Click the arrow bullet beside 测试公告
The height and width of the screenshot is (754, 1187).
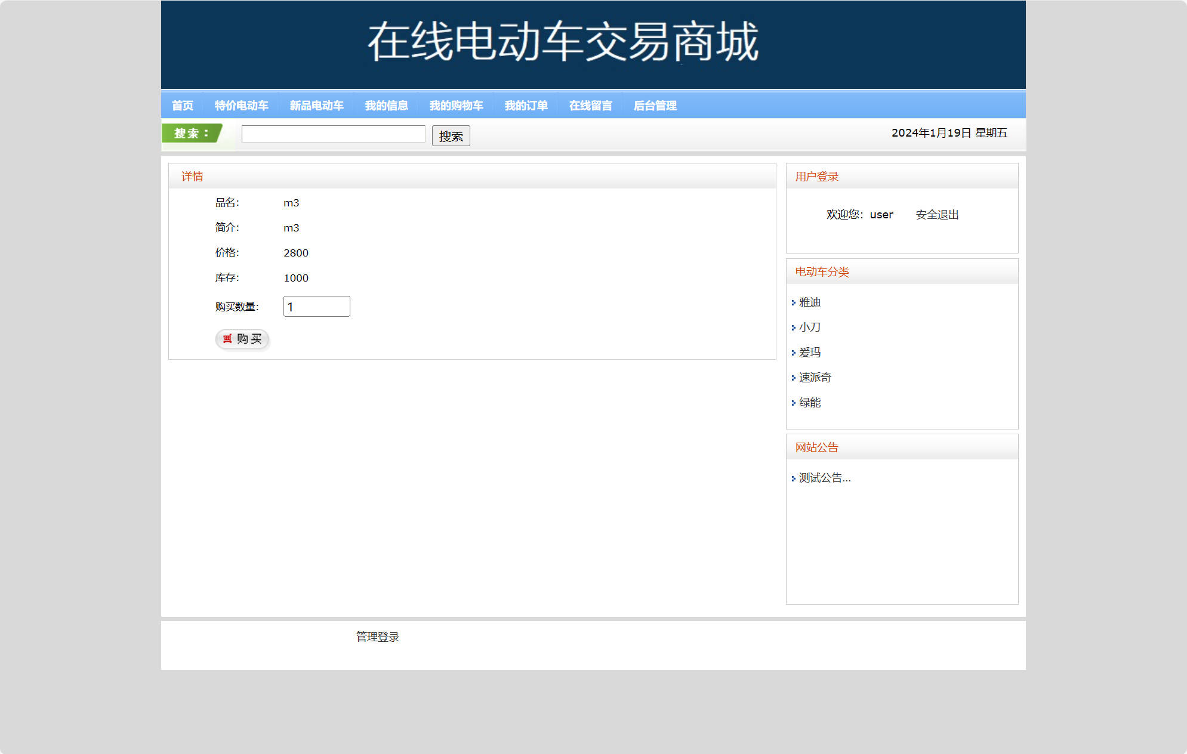point(793,478)
